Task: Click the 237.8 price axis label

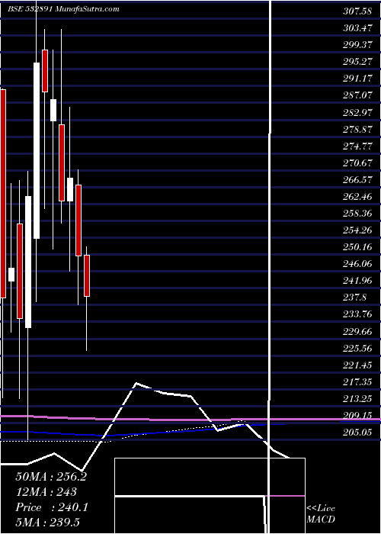Action: pos(354,298)
